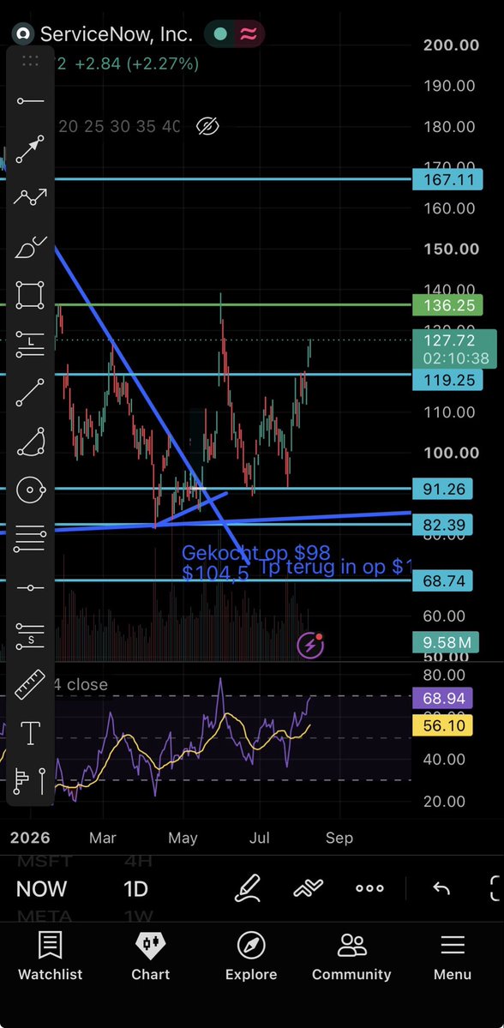Switch to the Chart tab
Image resolution: width=504 pixels, height=1028 pixels.
click(151, 957)
